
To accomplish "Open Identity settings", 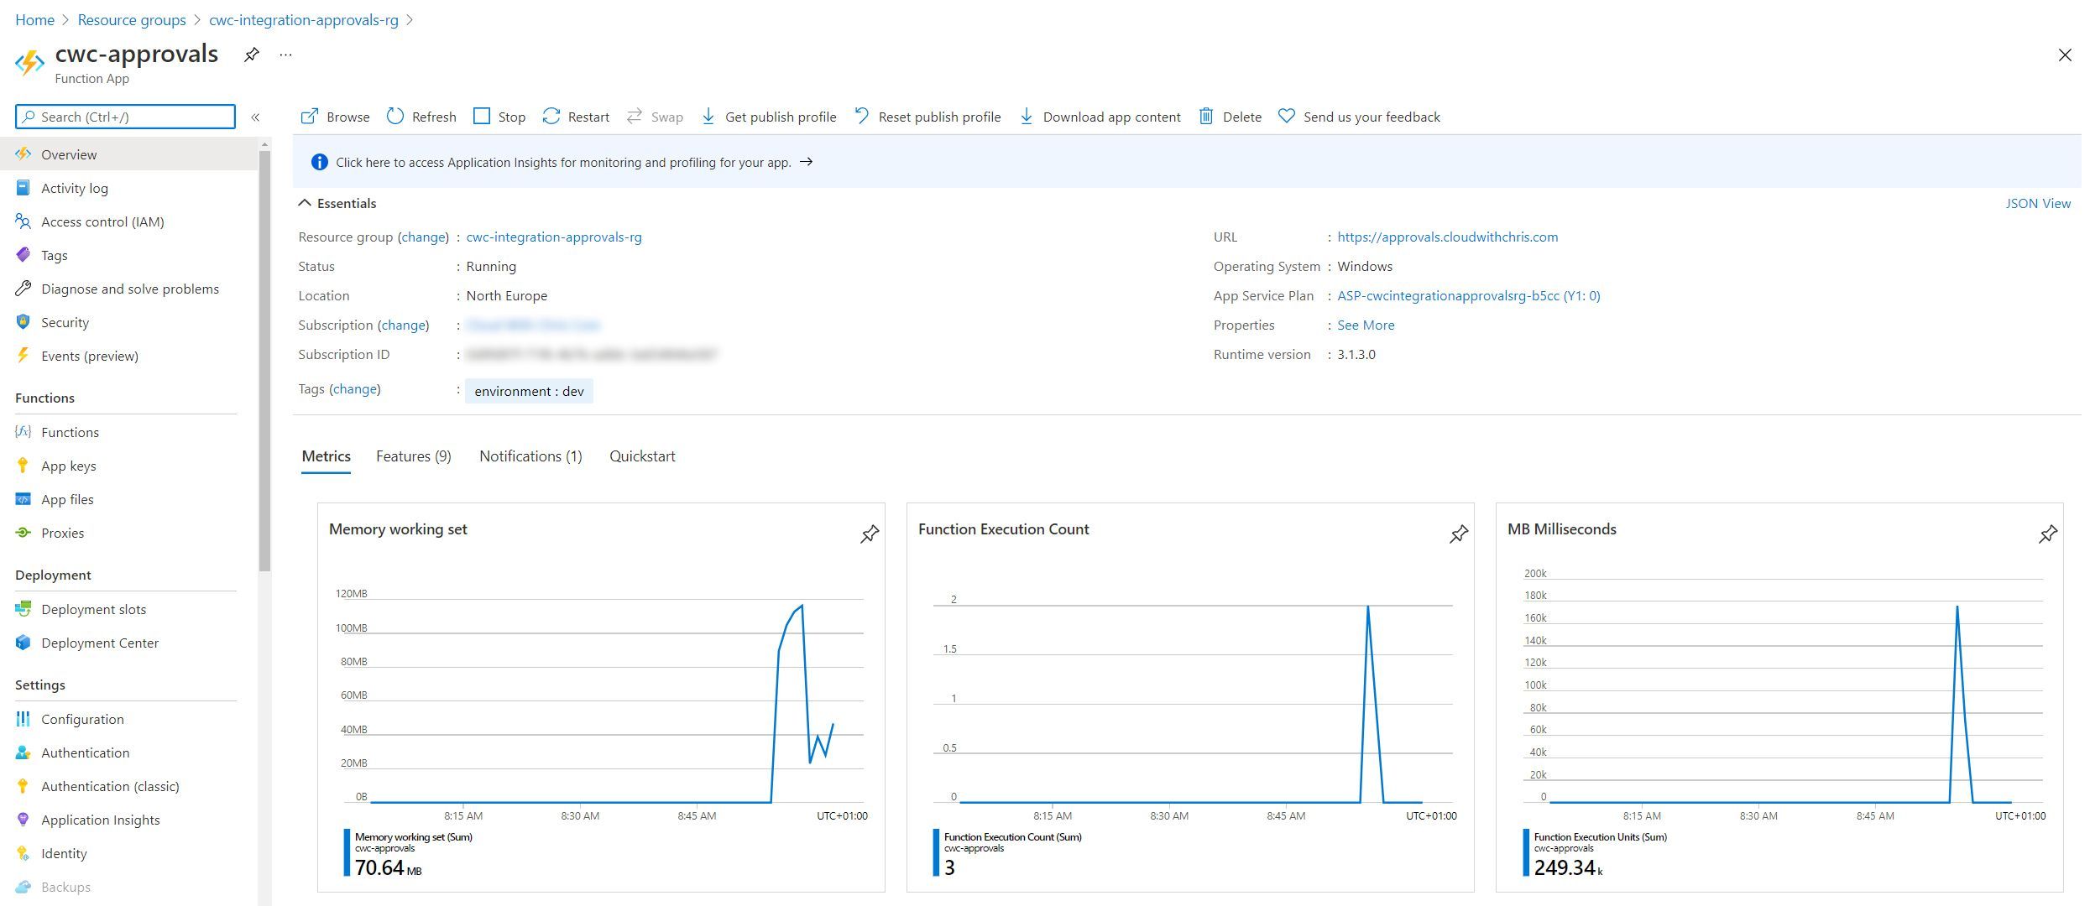I will 128,853.
